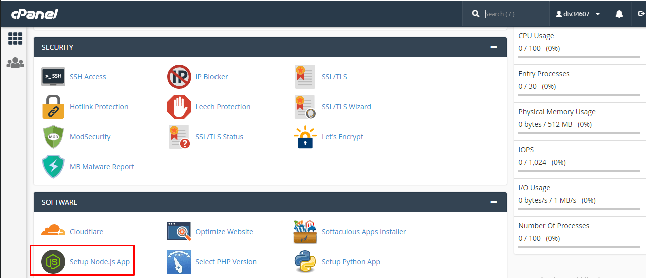646x278 pixels.
Task: Open the SSL/TLS Status link
Action: (x=219, y=137)
